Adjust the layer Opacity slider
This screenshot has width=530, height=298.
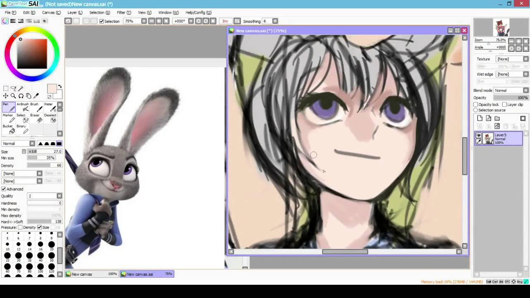point(511,98)
